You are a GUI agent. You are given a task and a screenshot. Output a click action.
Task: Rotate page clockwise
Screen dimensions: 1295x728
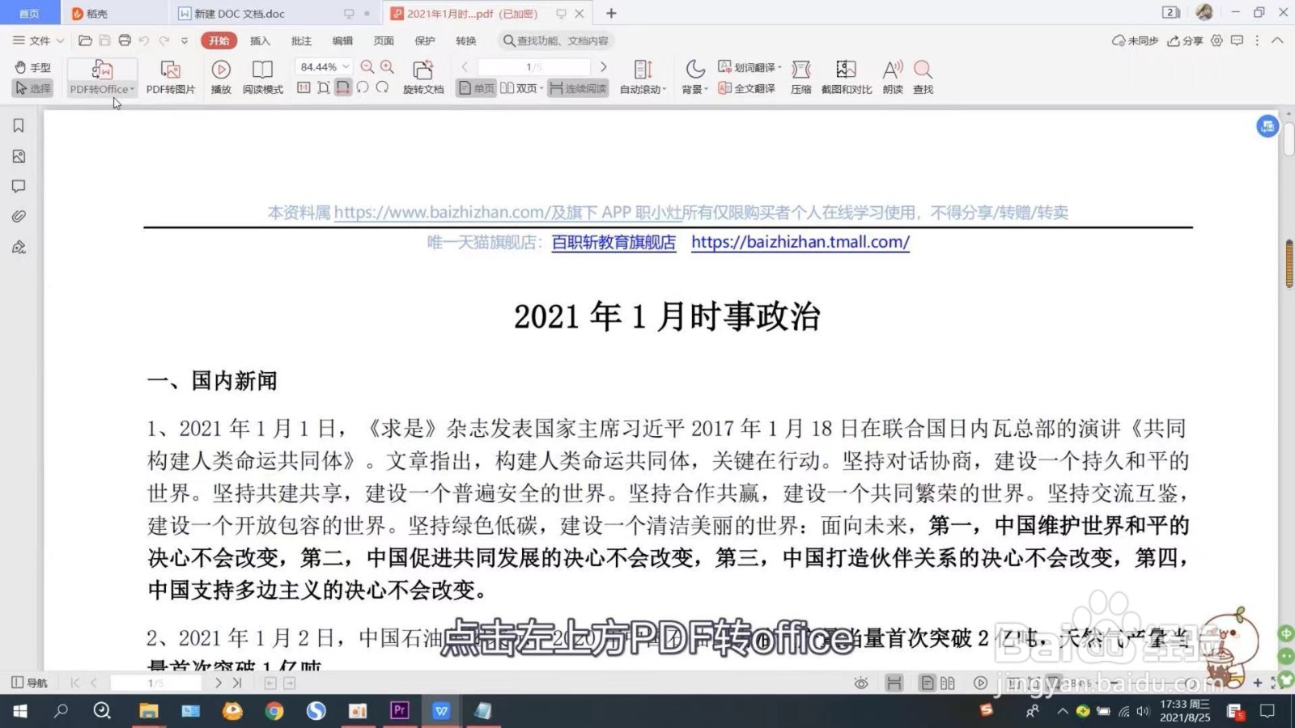[382, 87]
